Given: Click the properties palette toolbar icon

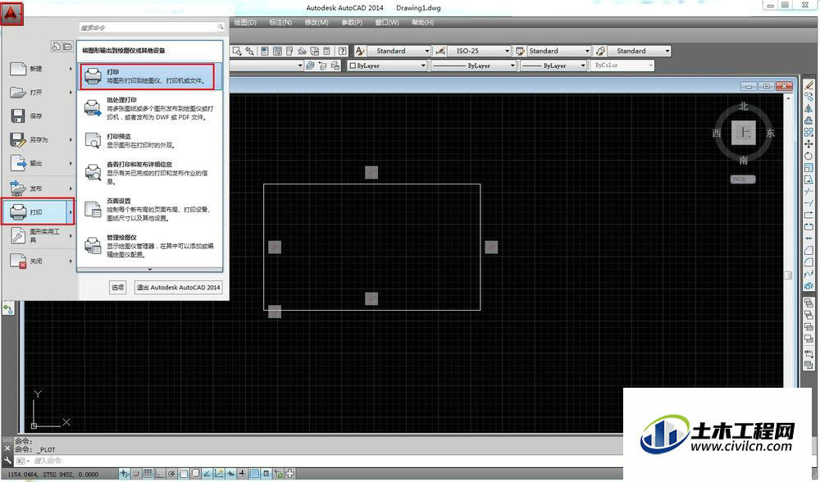Looking at the screenshot, I should (x=265, y=51).
